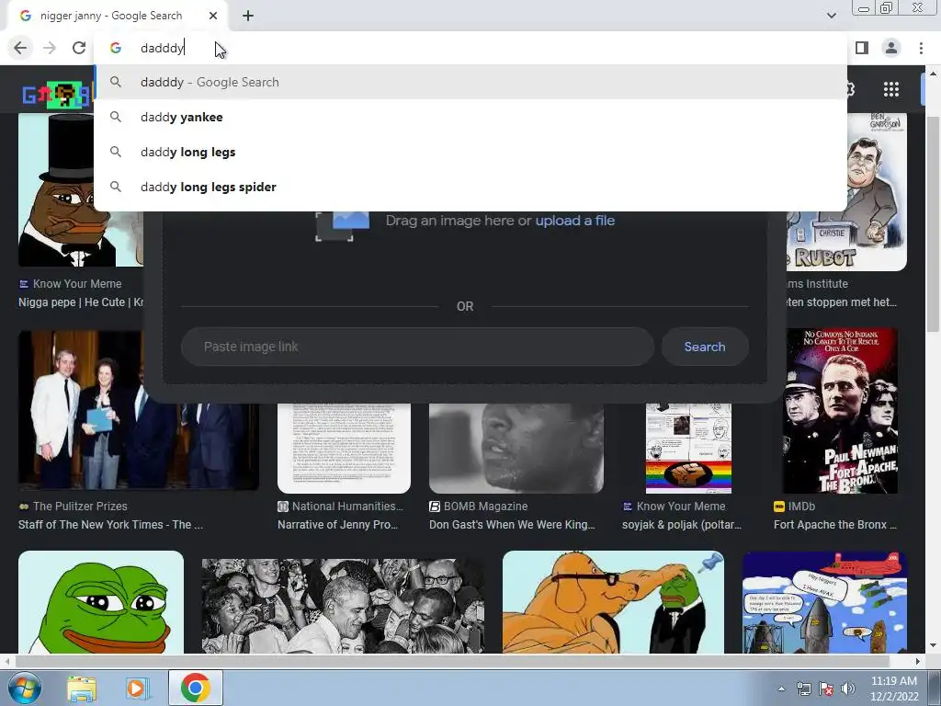The height and width of the screenshot is (706, 941).
Task: Reload the current page
Action: (x=79, y=48)
